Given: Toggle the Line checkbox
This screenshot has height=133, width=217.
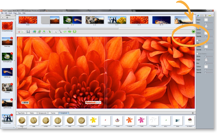Looking at the screenshot, I should point(197,40).
